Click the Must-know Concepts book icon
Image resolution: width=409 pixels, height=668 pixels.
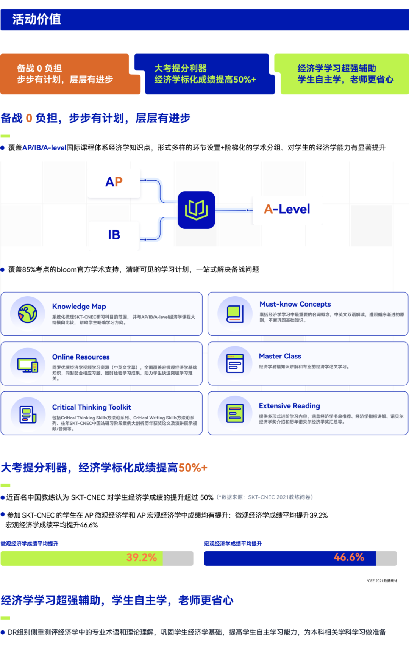[235, 314]
